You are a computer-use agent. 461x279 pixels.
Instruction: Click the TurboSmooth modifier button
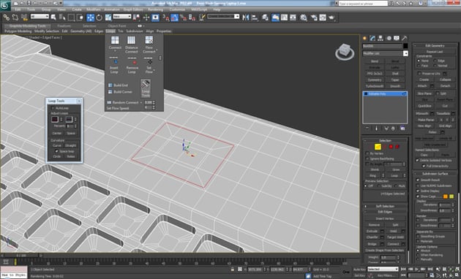(375, 86)
